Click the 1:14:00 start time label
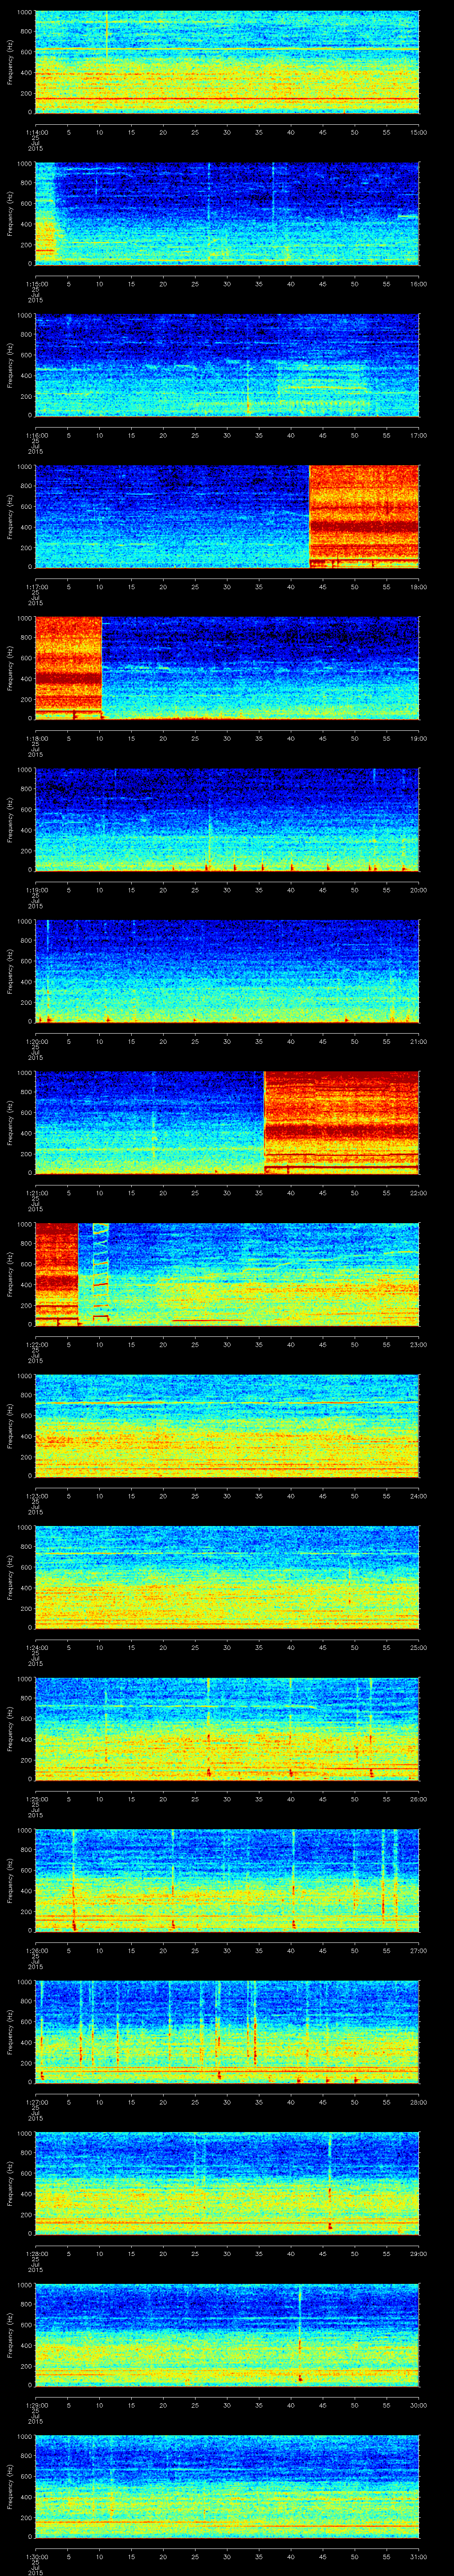 [x=36, y=131]
